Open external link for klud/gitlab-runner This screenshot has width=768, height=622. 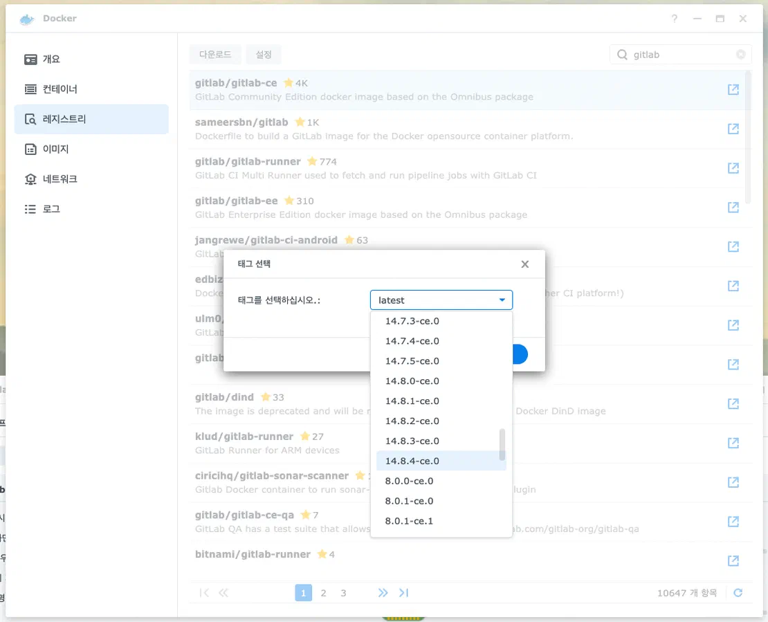coord(733,443)
